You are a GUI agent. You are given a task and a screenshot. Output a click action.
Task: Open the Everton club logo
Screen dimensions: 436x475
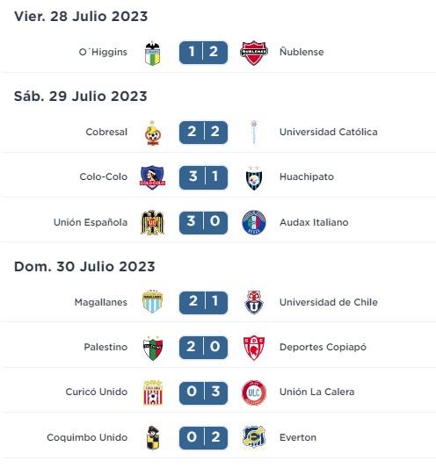point(254,437)
